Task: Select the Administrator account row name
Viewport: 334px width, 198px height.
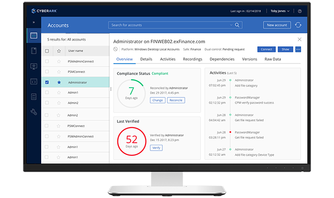Action: 78,82
